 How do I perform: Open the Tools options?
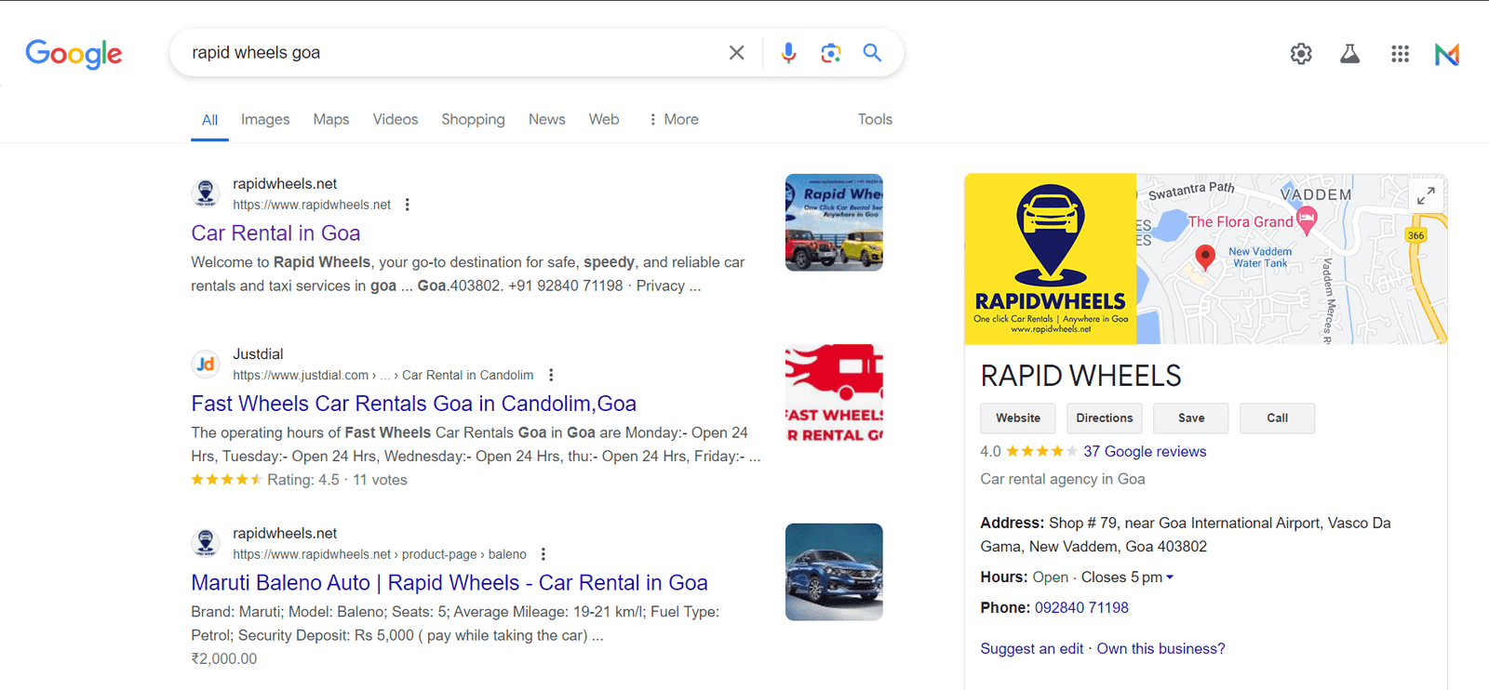[x=875, y=119]
